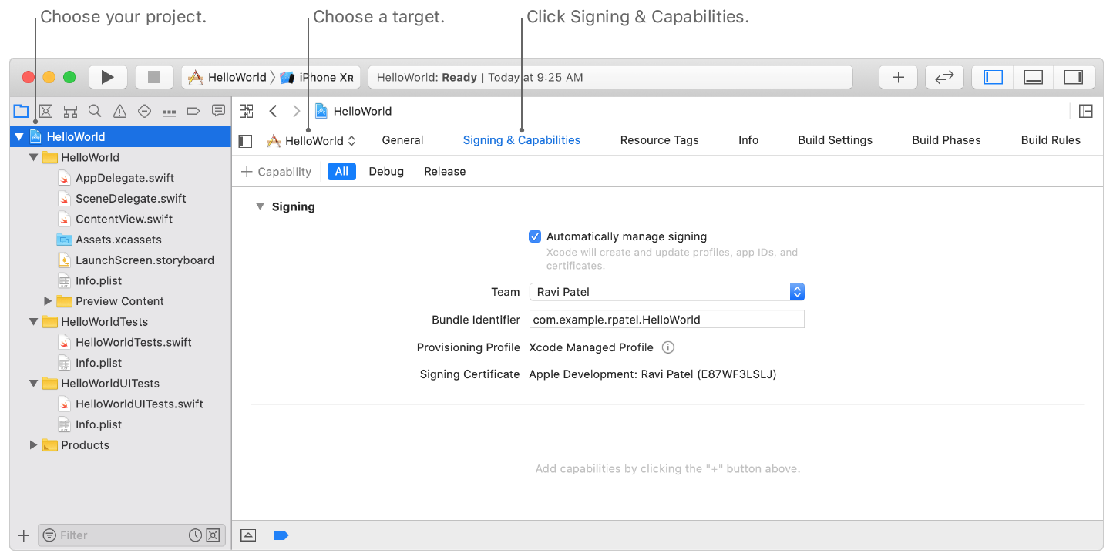Collapse the HelloWorldTests folder
This screenshot has width=1113, height=560.
point(32,321)
